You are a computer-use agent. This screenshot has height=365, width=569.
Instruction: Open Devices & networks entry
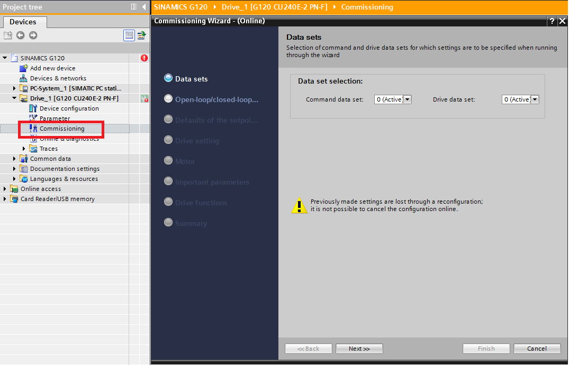(x=58, y=78)
